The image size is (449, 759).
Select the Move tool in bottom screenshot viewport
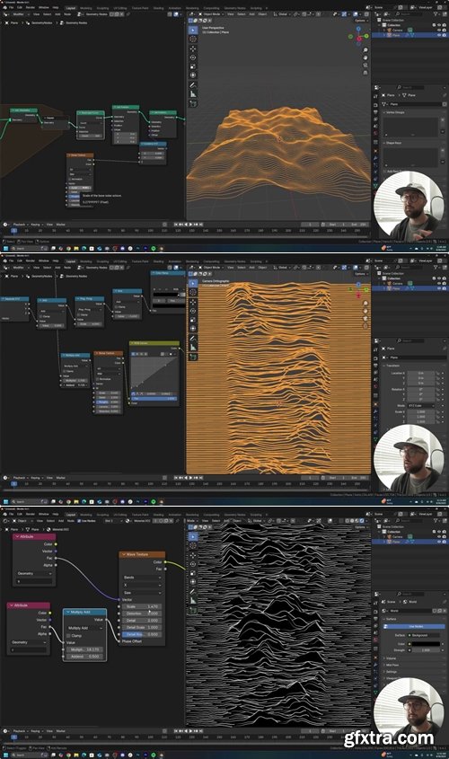point(193,555)
